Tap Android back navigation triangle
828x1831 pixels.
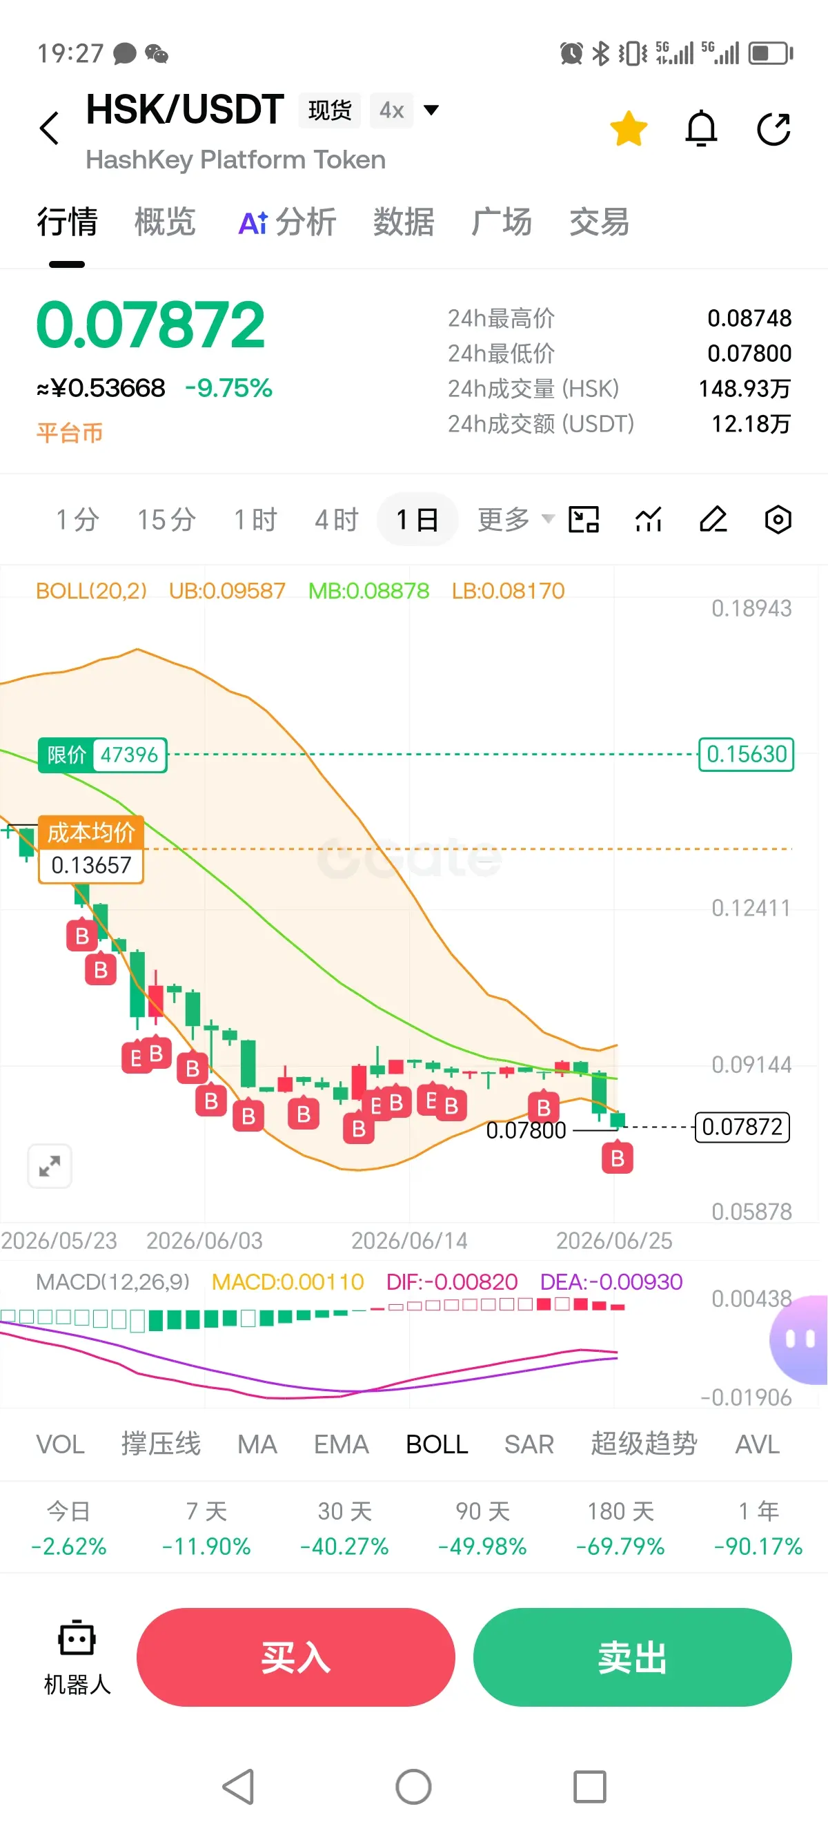238,1786
